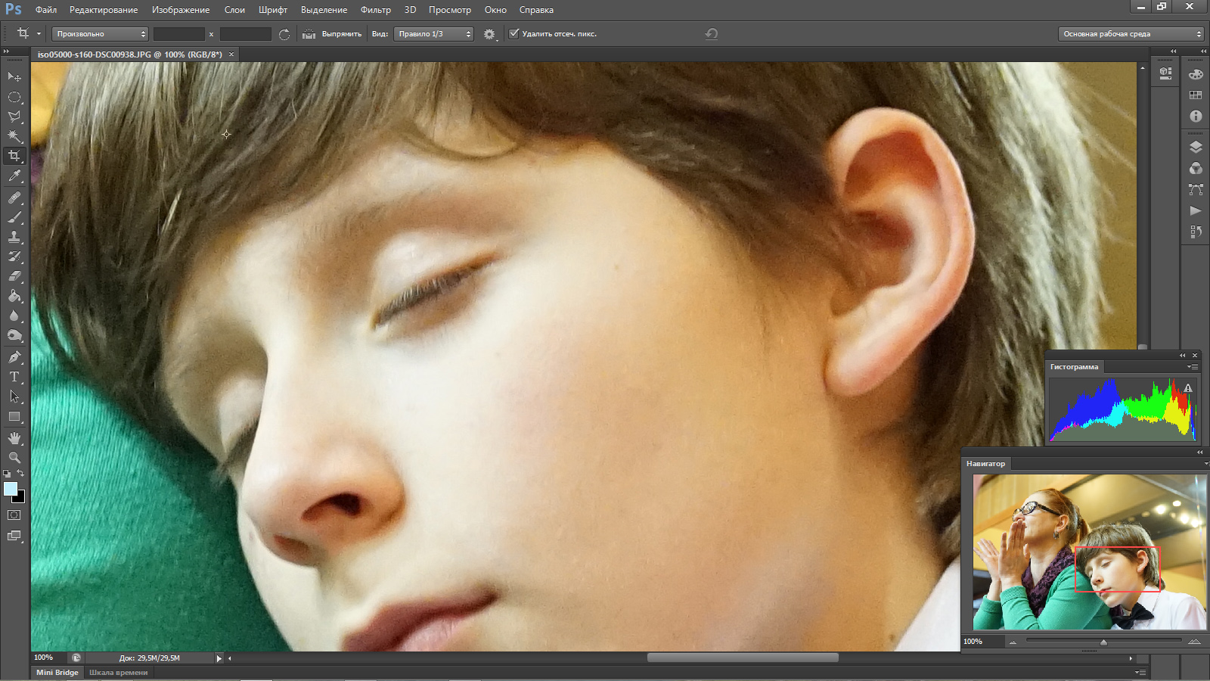Viewport: 1210px width, 681px height.
Task: Click the Выпрямить button
Action: tap(342, 34)
